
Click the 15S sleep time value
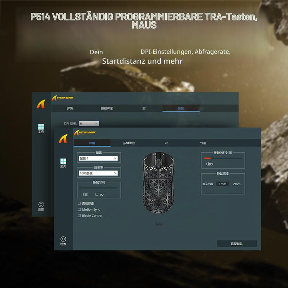pyautogui.click(x=85, y=194)
